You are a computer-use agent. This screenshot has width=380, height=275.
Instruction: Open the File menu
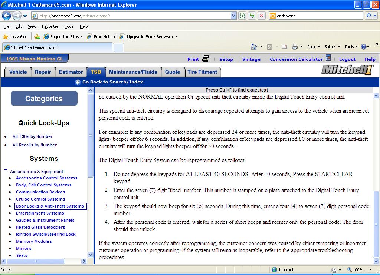7,26
